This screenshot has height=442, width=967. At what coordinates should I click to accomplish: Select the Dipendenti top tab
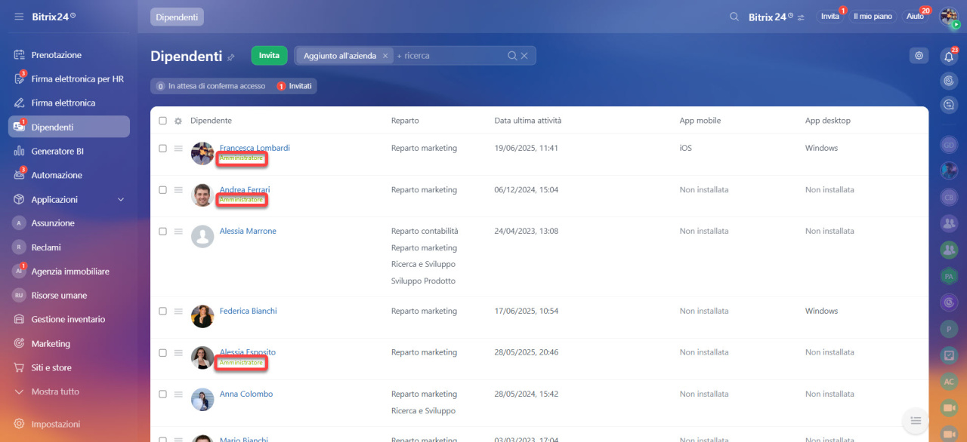point(177,17)
